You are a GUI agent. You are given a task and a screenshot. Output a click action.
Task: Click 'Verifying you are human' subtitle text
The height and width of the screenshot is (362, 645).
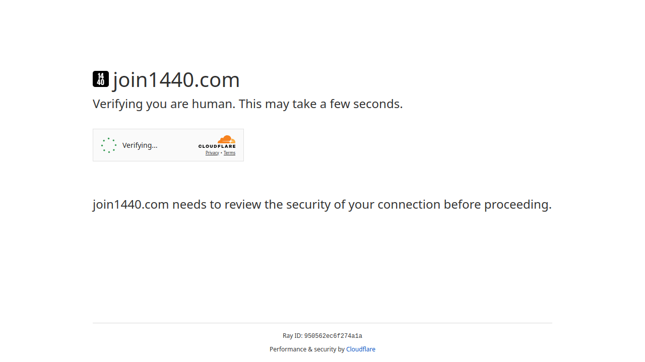164,104
